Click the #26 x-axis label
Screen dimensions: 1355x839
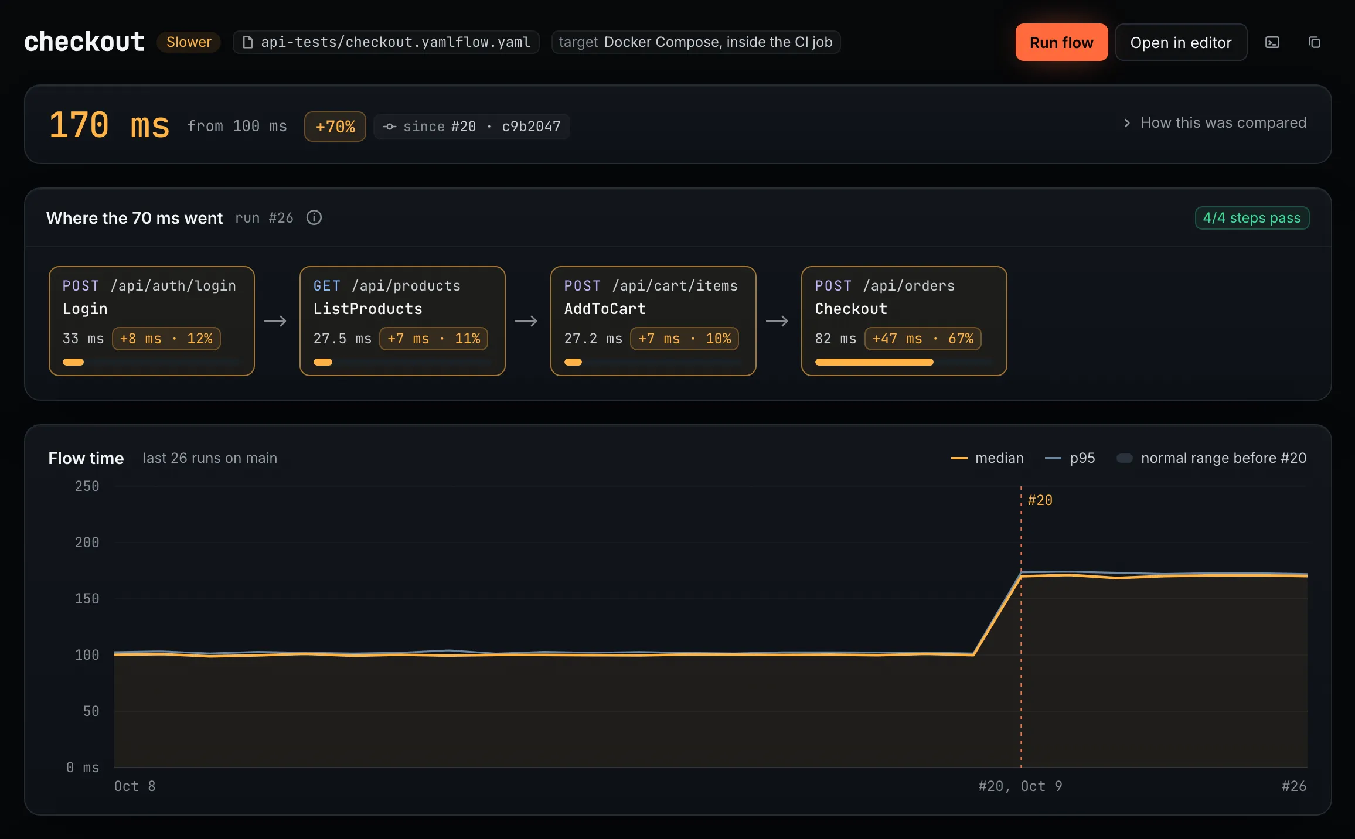[x=1294, y=786]
